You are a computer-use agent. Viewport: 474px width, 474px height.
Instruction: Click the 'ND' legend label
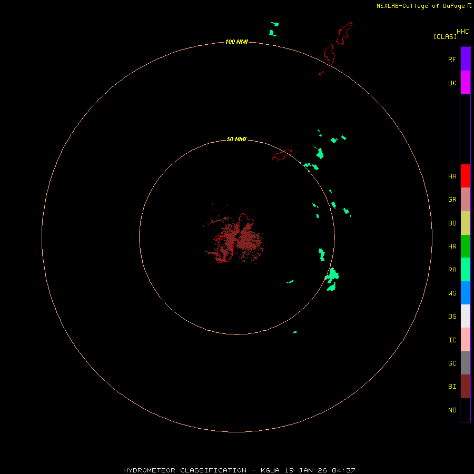452,410
